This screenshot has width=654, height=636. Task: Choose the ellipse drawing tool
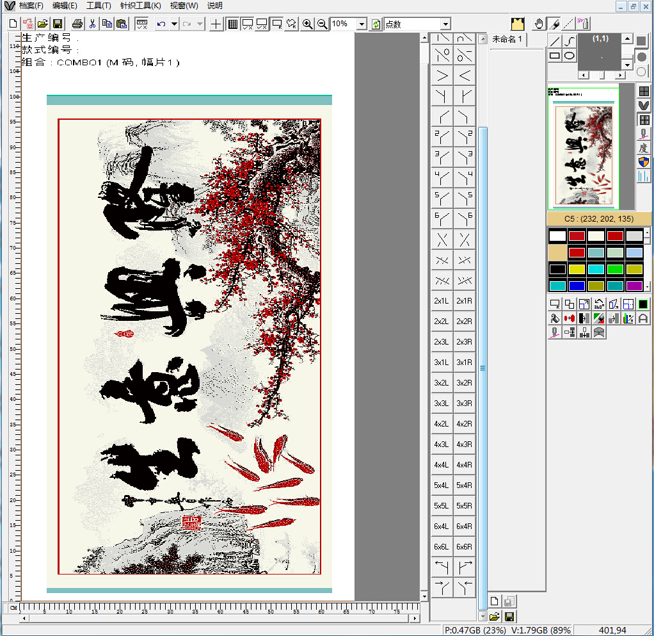tap(570, 56)
